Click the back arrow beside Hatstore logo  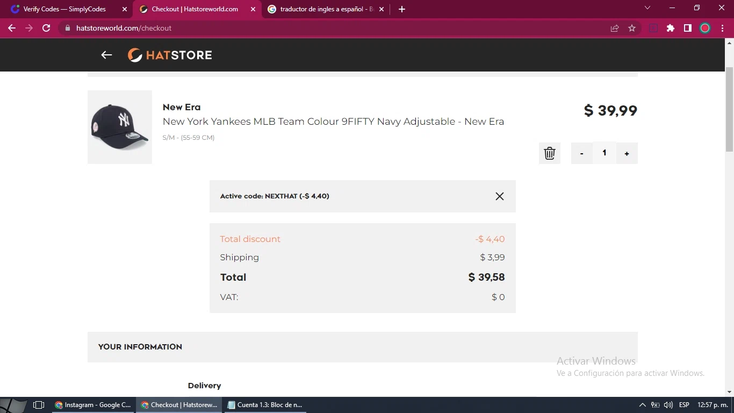(x=106, y=55)
